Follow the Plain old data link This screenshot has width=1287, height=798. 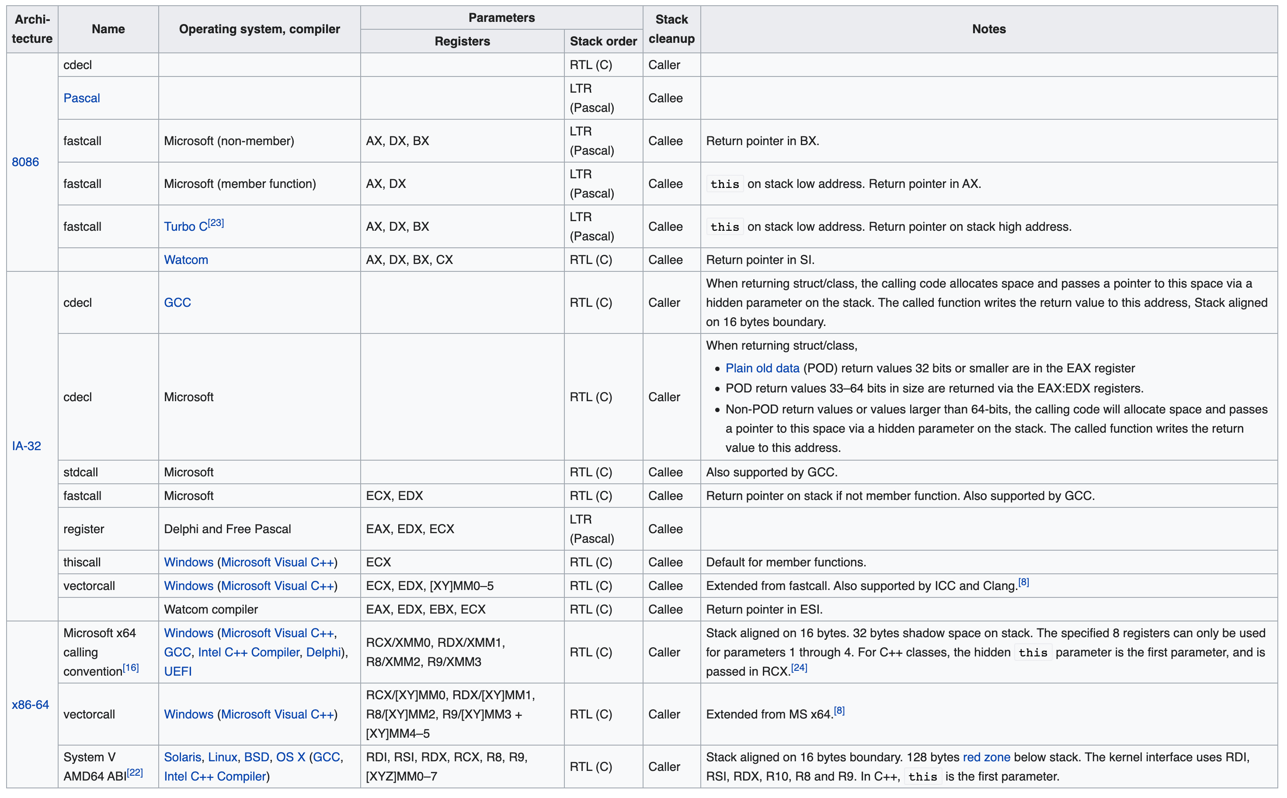click(x=762, y=368)
